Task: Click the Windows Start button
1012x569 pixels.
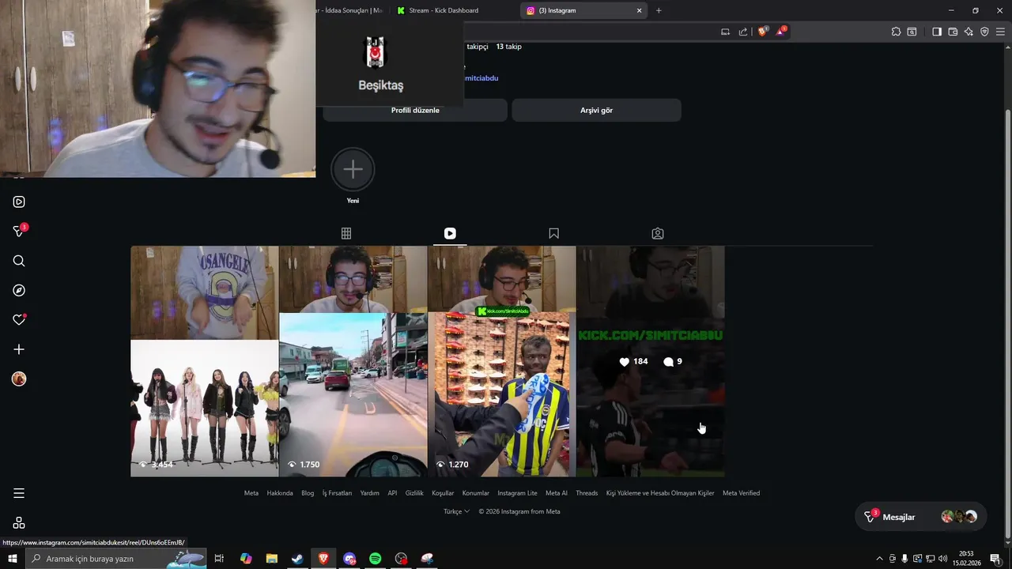Action: 13,559
